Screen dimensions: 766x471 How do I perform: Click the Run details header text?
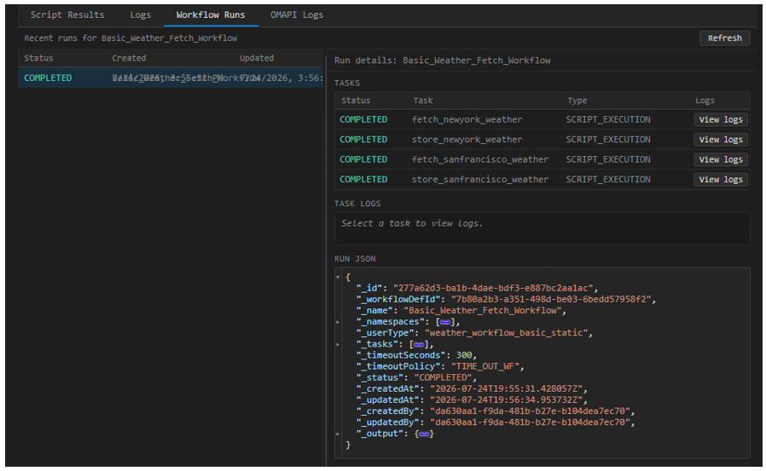pos(443,60)
